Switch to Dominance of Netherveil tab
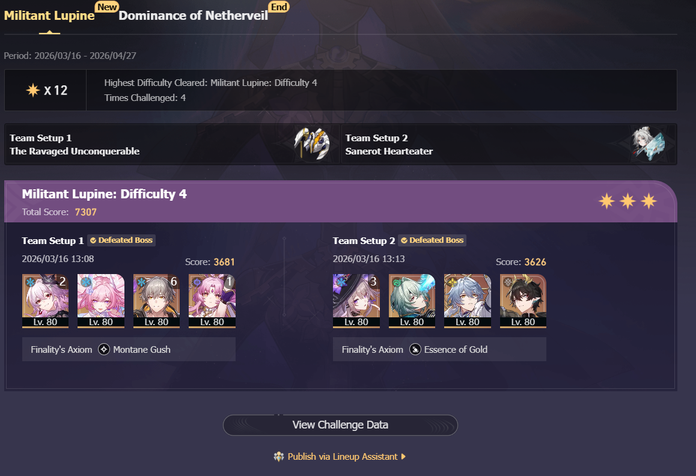The height and width of the screenshot is (476, 696). pos(193,16)
